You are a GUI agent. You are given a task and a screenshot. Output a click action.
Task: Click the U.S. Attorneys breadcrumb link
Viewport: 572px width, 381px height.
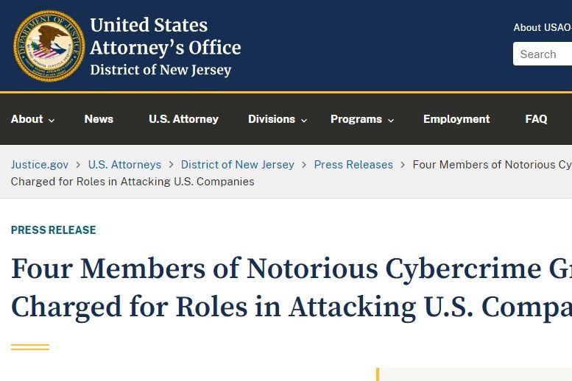pyautogui.click(x=124, y=165)
